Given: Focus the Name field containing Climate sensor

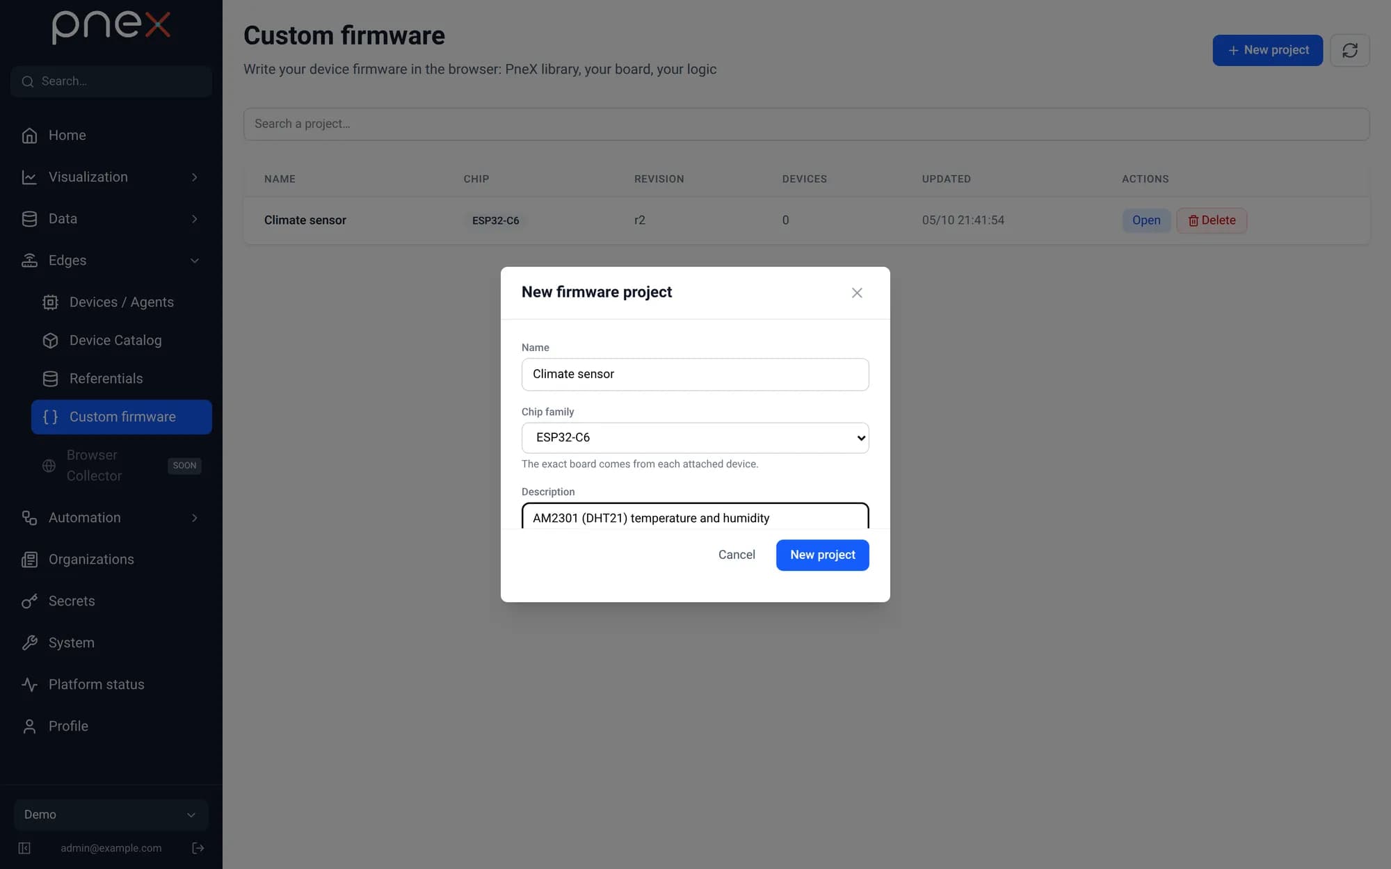Looking at the screenshot, I should point(695,374).
